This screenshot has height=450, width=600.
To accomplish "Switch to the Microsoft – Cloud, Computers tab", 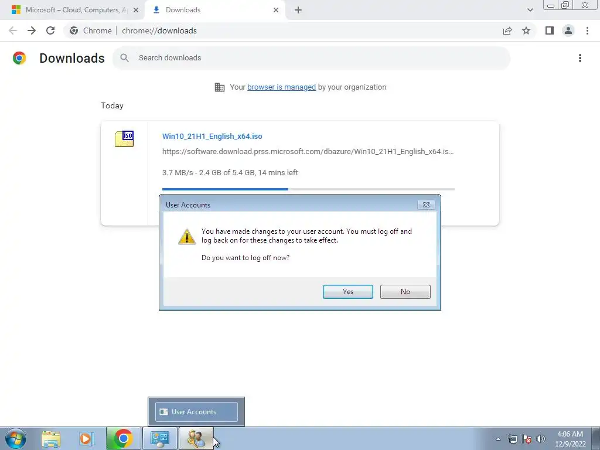I will (72, 10).
